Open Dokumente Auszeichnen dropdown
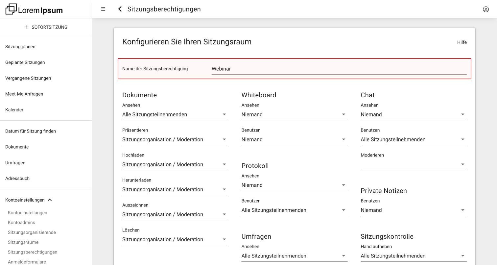497x265 pixels. [175, 214]
